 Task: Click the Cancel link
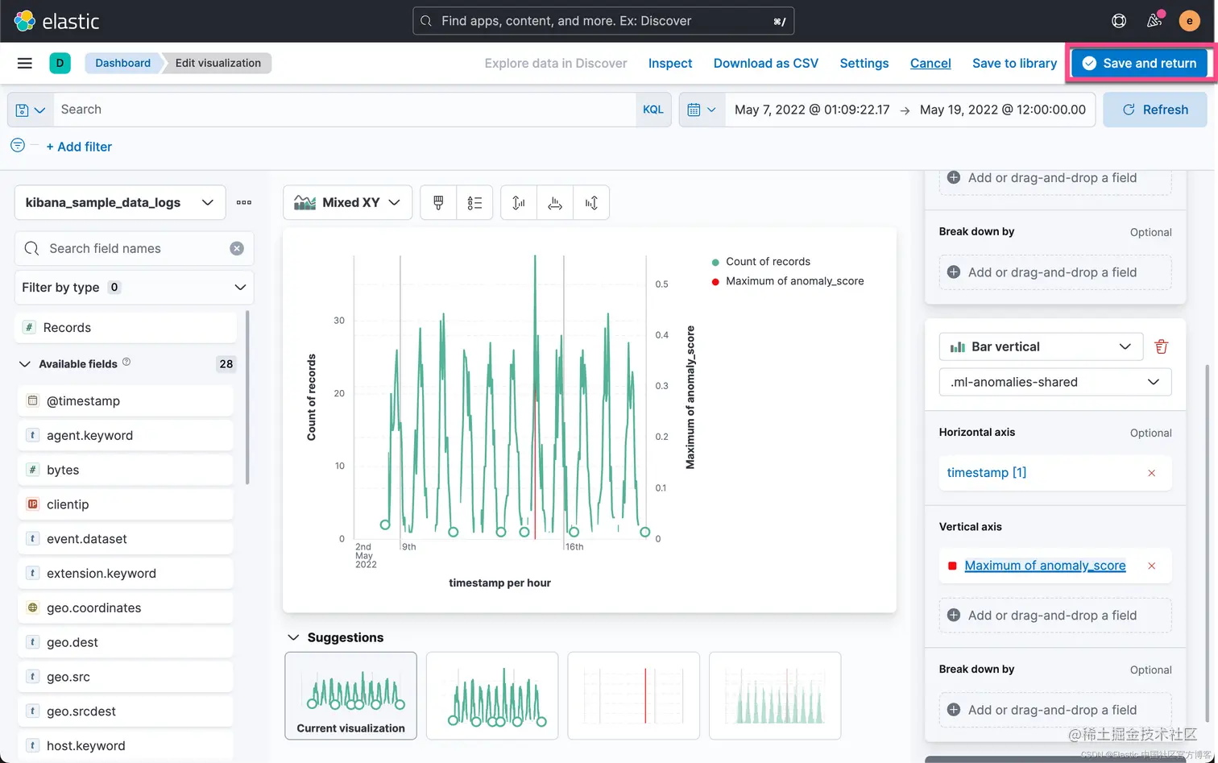point(930,63)
